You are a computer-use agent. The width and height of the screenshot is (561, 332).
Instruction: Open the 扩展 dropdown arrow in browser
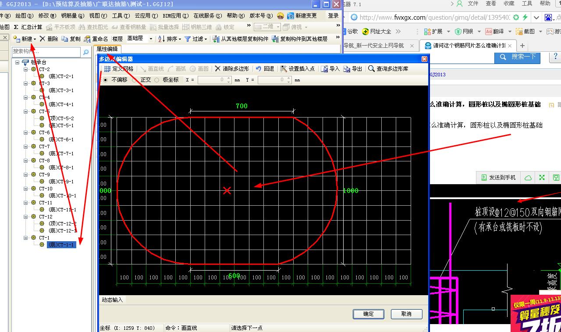448,32
